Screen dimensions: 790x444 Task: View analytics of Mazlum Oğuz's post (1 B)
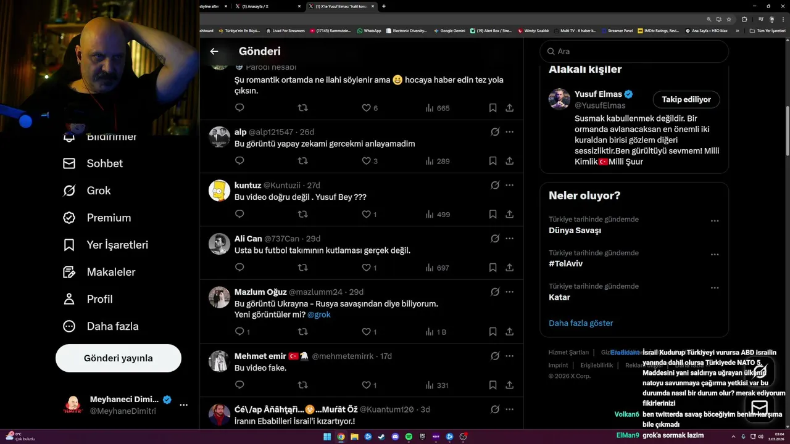(436, 332)
